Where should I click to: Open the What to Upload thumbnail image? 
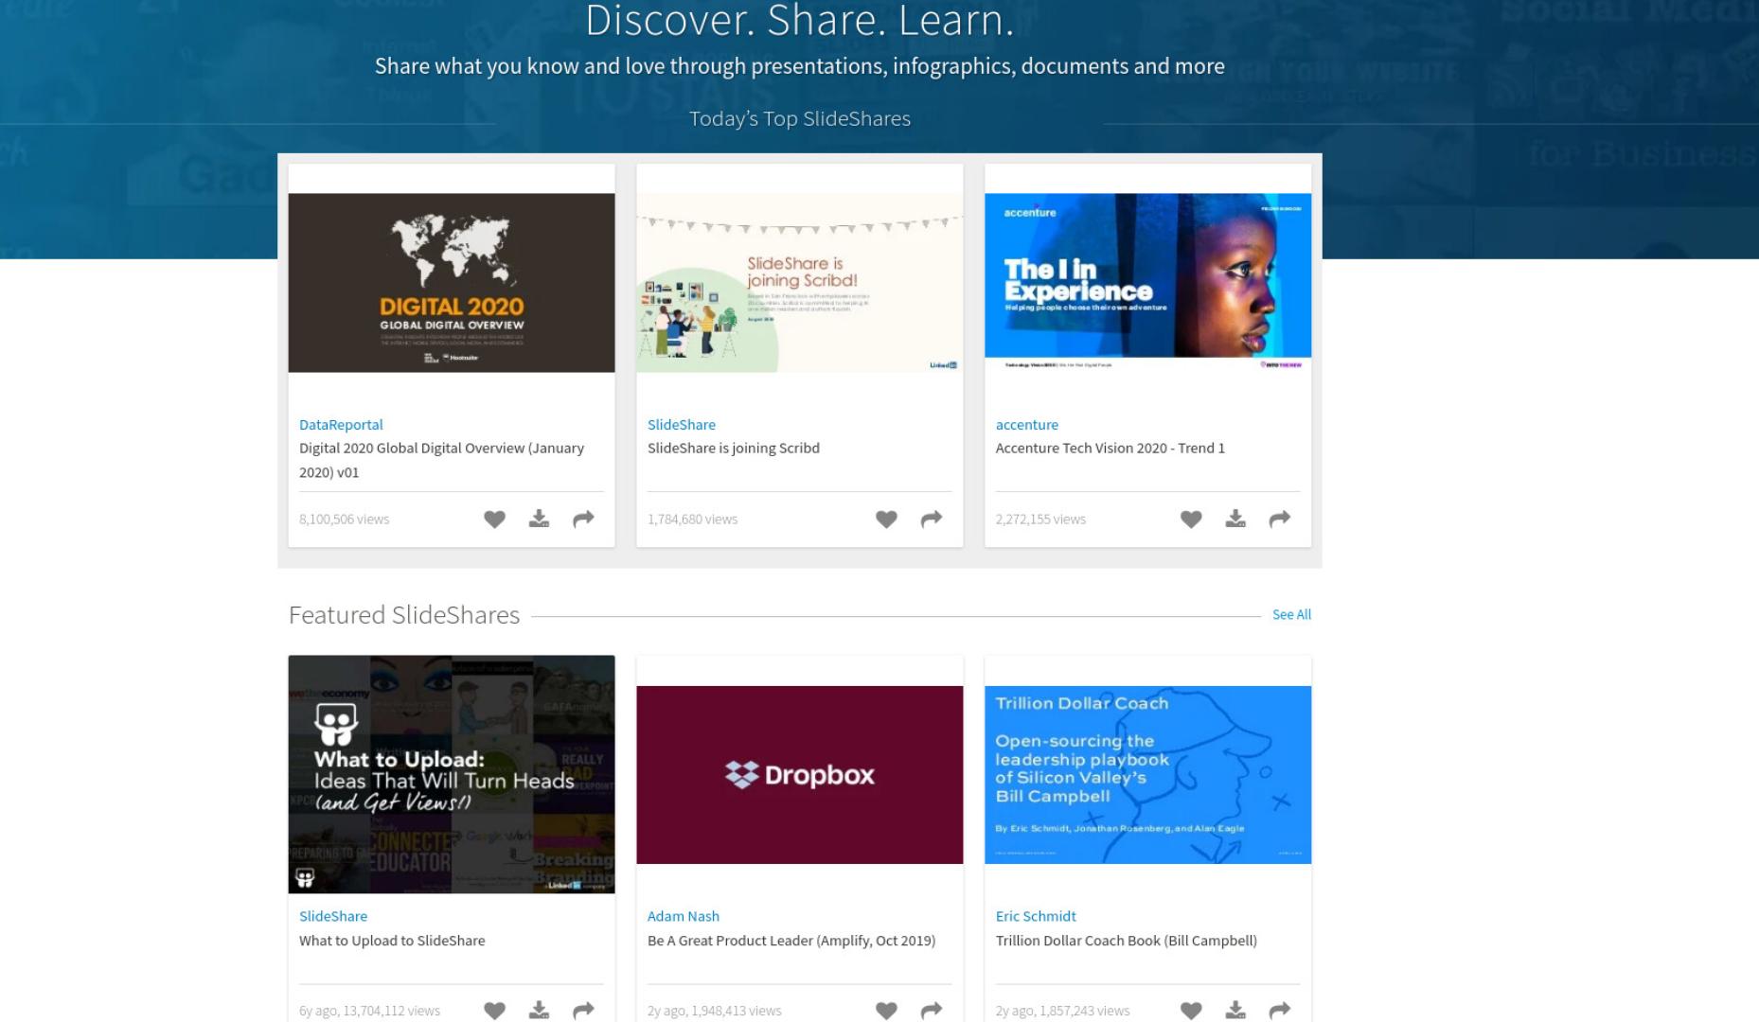pos(452,774)
